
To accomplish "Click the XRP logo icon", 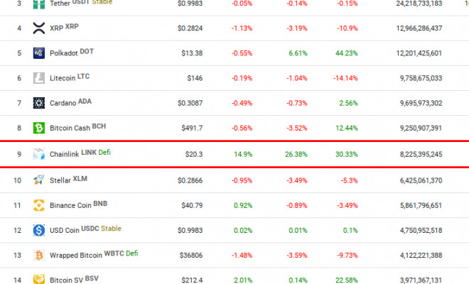I will (39, 28).
